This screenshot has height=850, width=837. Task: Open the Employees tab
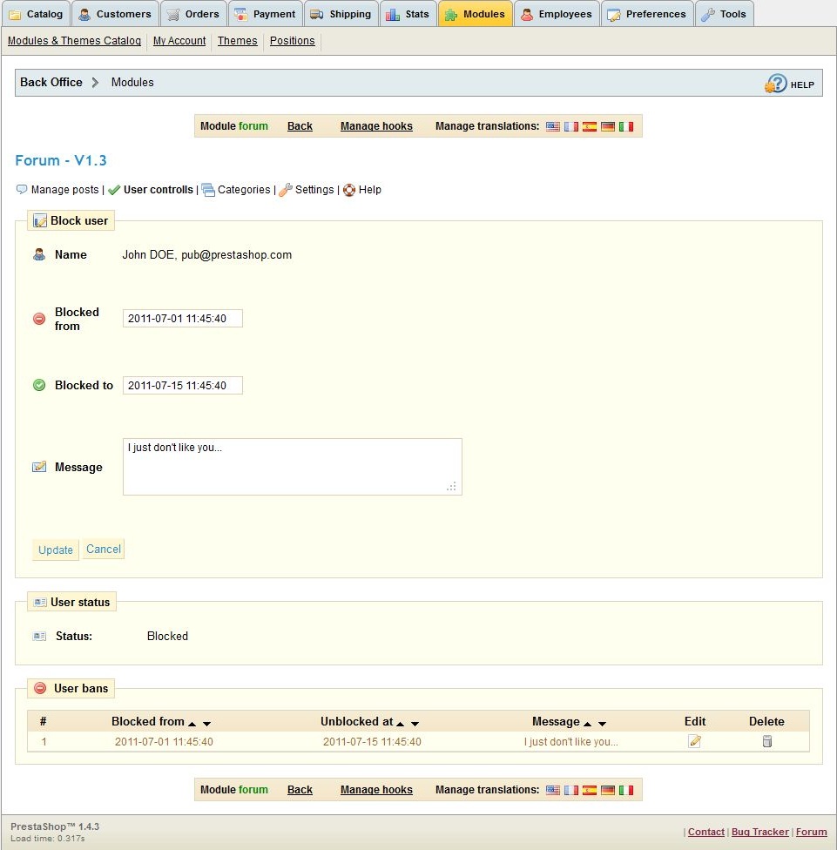(556, 14)
